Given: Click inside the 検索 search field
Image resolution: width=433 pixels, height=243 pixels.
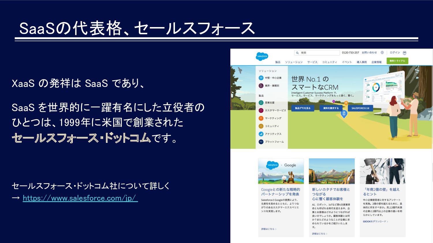Looking at the screenshot, I should (317, 53).
